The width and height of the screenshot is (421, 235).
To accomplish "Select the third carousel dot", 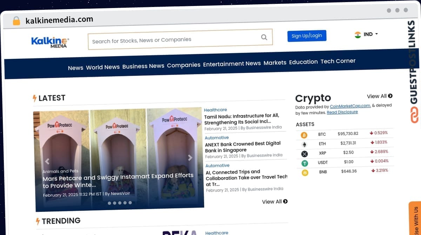I will click(120, 203).
